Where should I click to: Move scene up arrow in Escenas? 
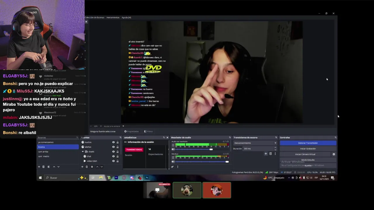point(54,167)
